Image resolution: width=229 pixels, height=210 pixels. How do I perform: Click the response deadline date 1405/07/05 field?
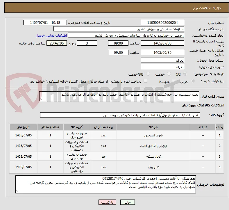click(x=162, y=43)
